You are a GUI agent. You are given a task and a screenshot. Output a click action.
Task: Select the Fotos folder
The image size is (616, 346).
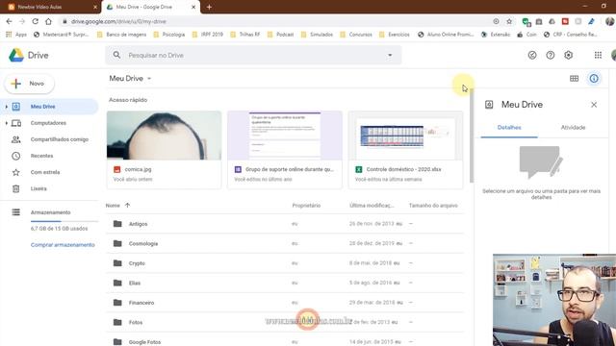[x=285, y=322]
